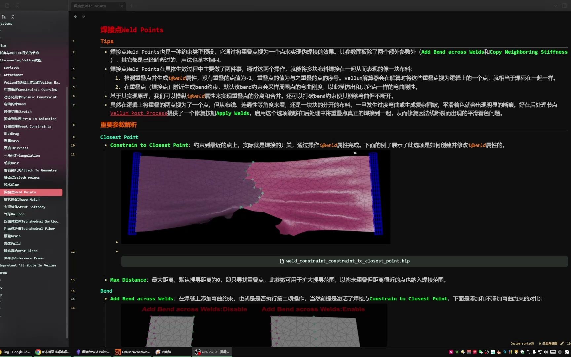The height and width of the screenshot is (357, 571).
Task: Close the 焊接点Weld Points tab
Action: tap(122, 6)
